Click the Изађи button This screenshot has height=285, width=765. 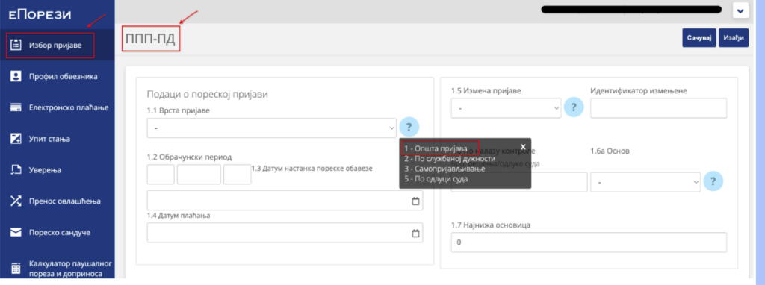734,37
